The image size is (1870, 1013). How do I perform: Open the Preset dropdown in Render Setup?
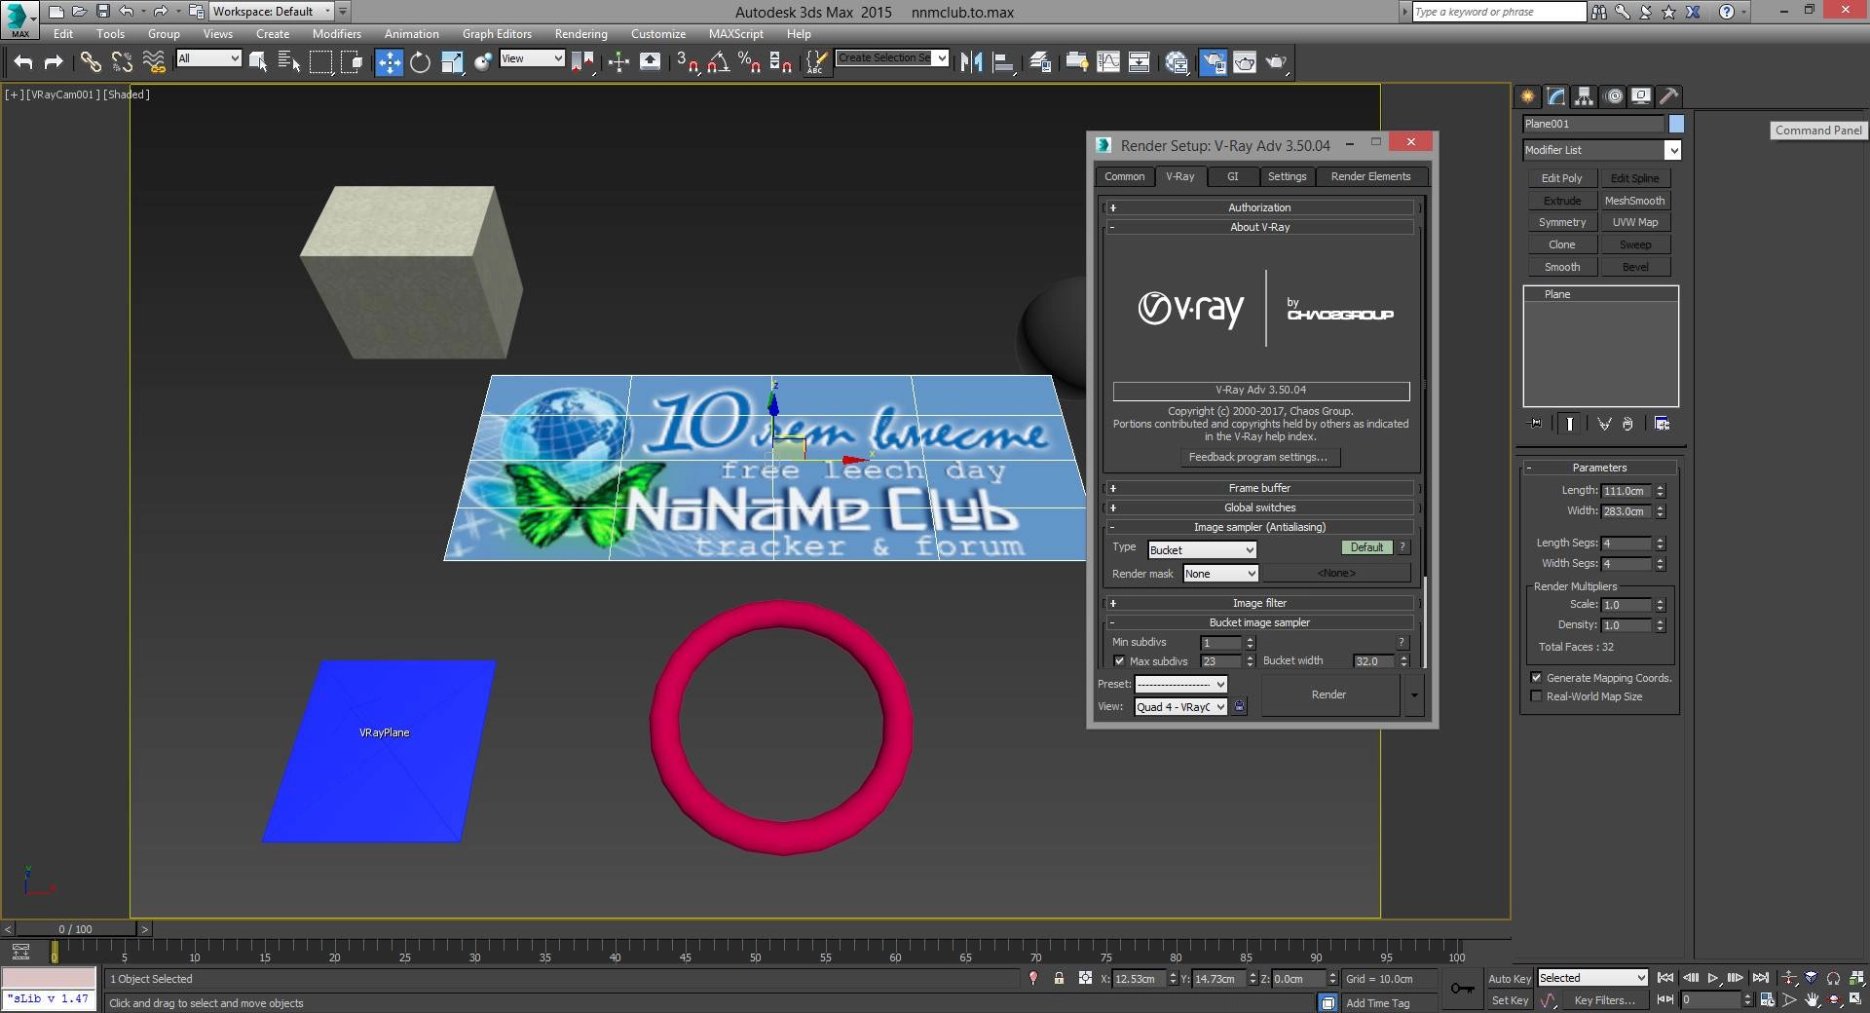[x=1180, y=684]
